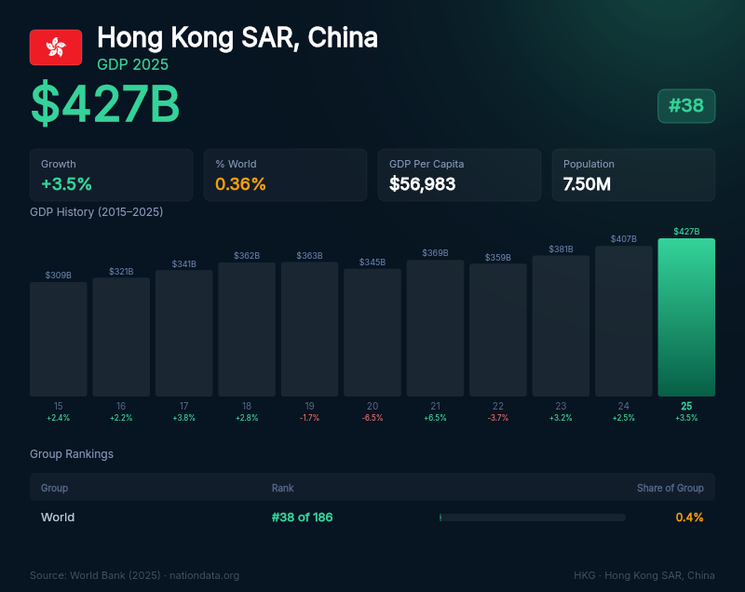Click the Share of Group column header

[670, 488]
